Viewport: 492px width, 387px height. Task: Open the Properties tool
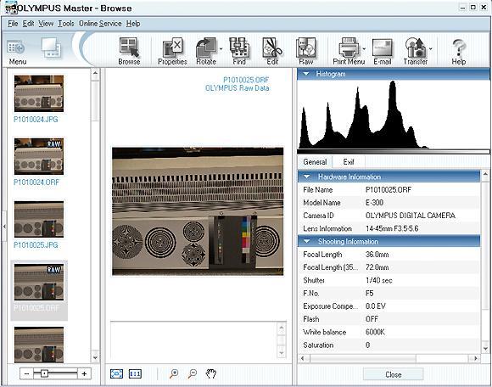tap(172, 51)
